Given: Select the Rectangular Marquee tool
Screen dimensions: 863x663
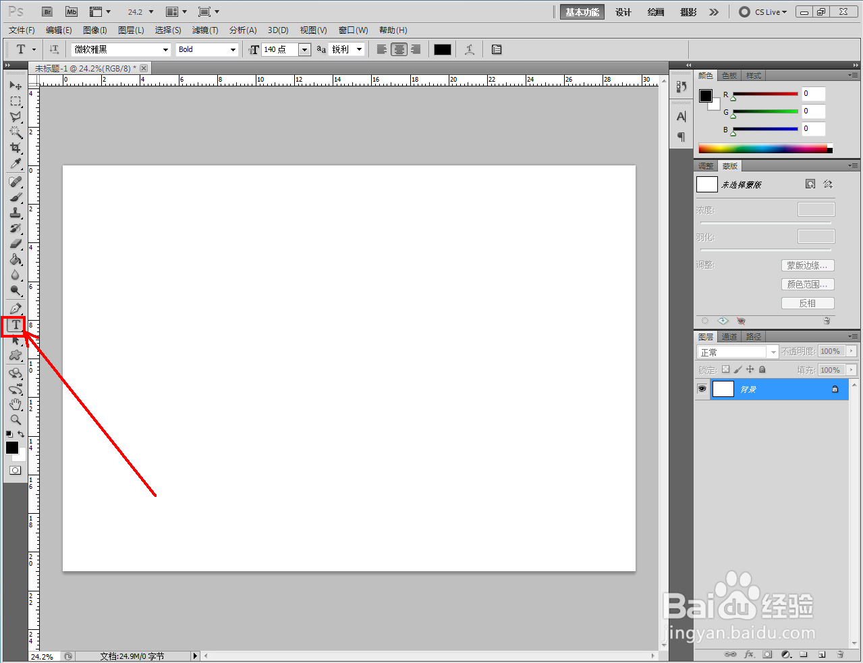Looking at the screenshot, I should 16,101.
